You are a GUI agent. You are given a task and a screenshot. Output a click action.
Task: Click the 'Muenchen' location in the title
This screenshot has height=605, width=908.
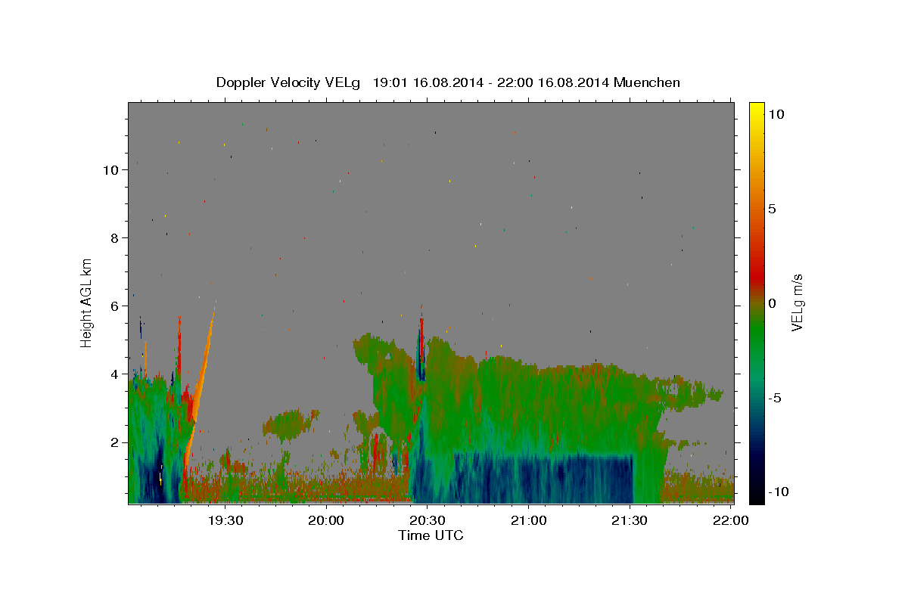pyautogui.click(x=647, y=82)
